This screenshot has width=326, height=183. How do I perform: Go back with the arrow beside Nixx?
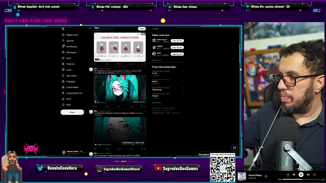(90, 29)
